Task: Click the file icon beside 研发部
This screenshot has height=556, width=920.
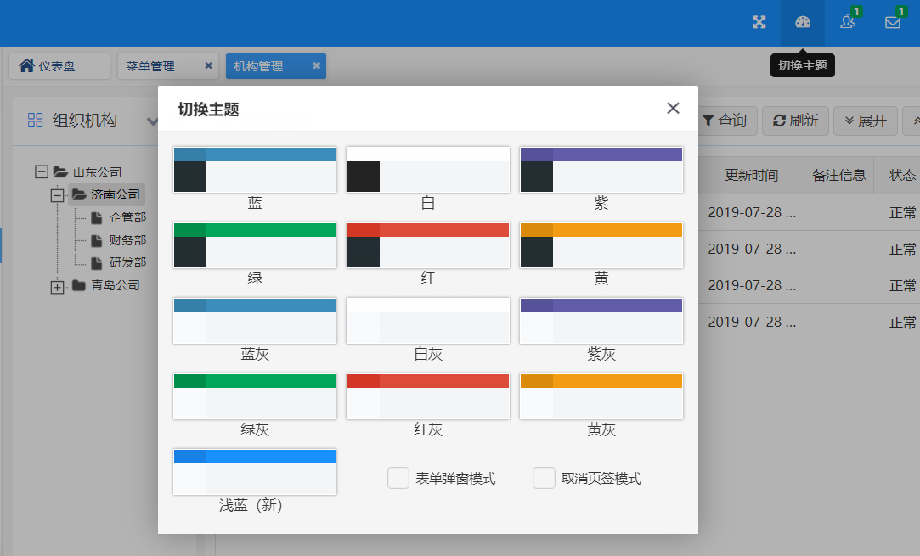Action: [97, 263]
